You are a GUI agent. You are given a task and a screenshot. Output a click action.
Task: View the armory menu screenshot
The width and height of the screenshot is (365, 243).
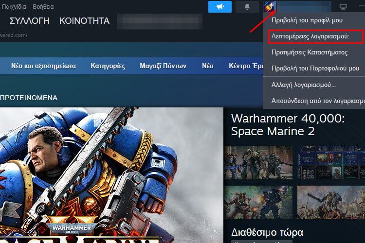(331, 162)
